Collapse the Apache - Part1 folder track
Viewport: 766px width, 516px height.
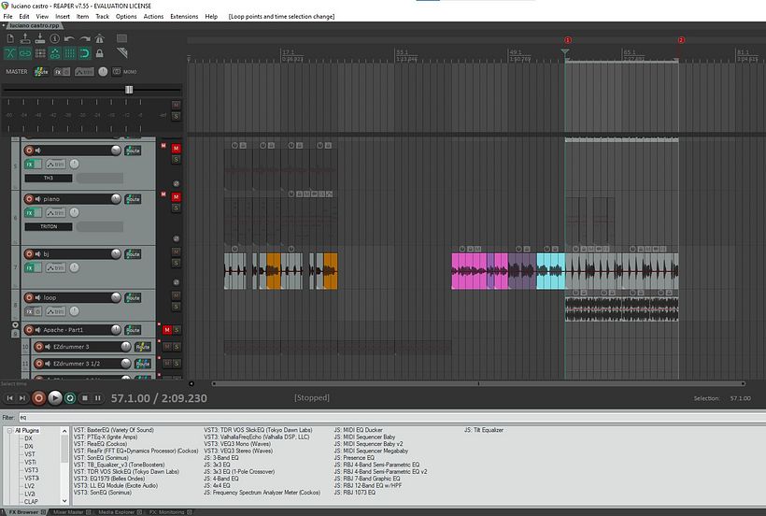click(15, 325)
